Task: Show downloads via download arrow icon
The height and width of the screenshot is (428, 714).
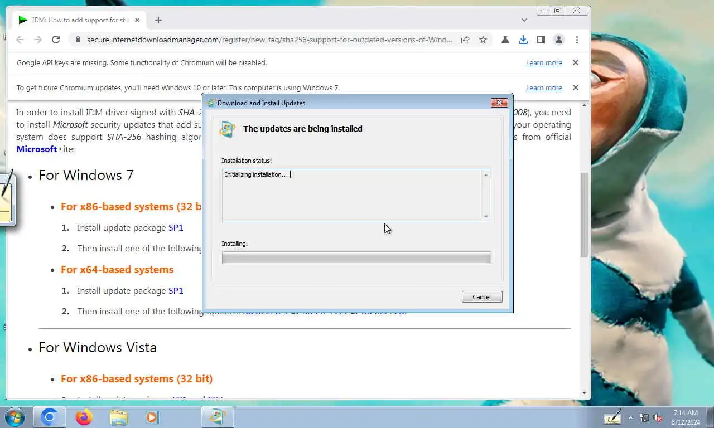Action: [523, 40]
